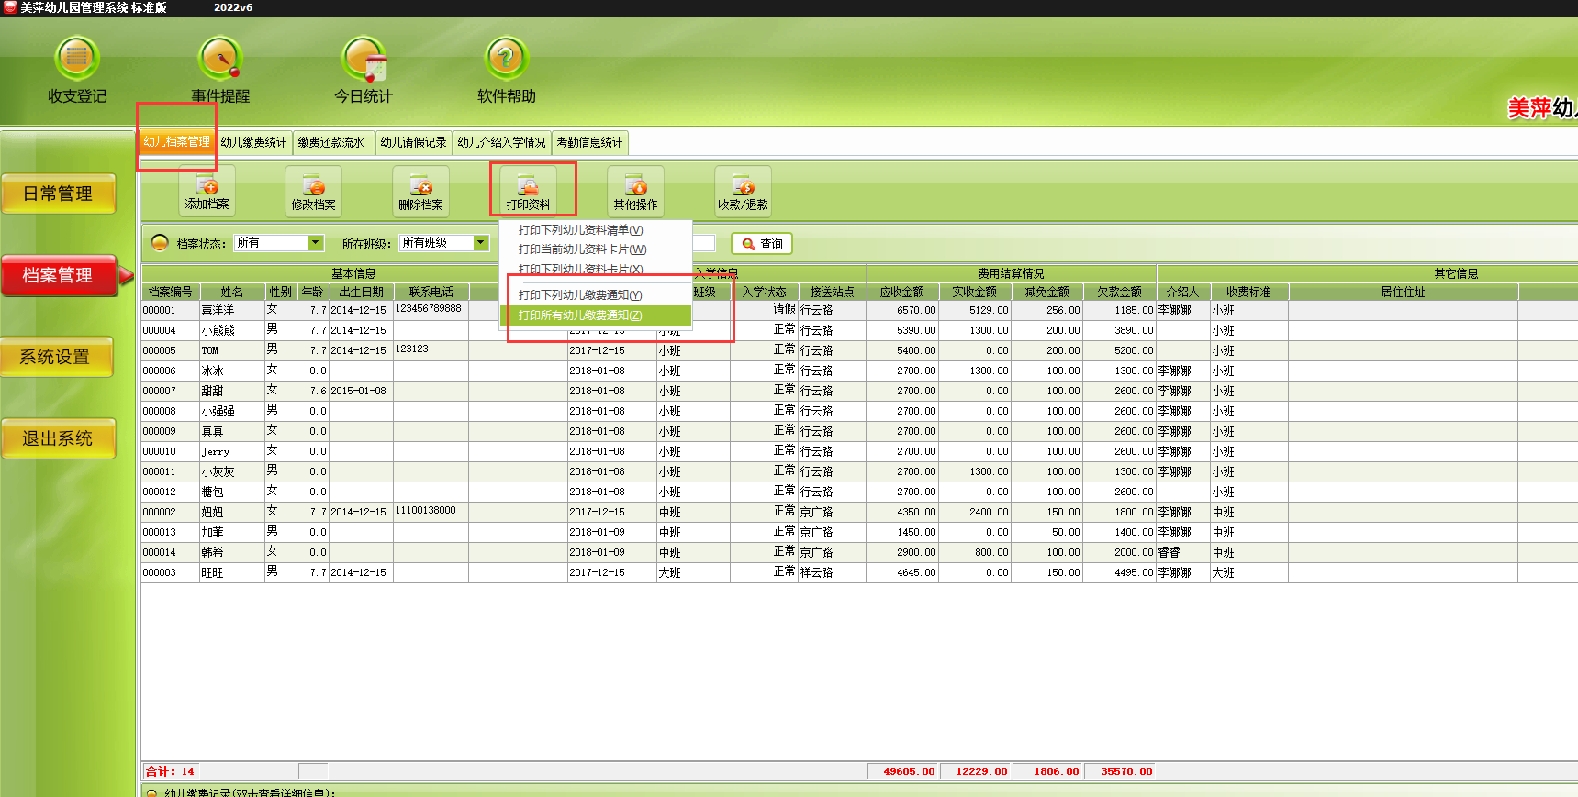This screenshot has width=1578, height=797.
Task: Click the 查询 search button
Action: click(762, 244)
